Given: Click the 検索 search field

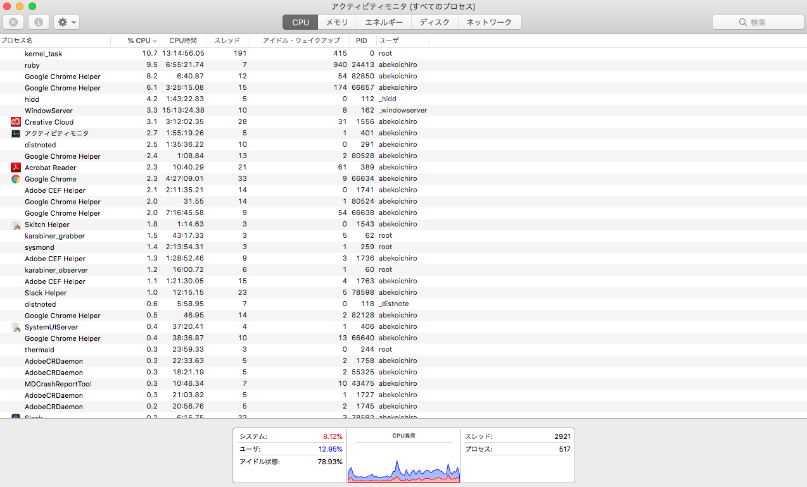Looking at the screenshot, I should 758,22.
